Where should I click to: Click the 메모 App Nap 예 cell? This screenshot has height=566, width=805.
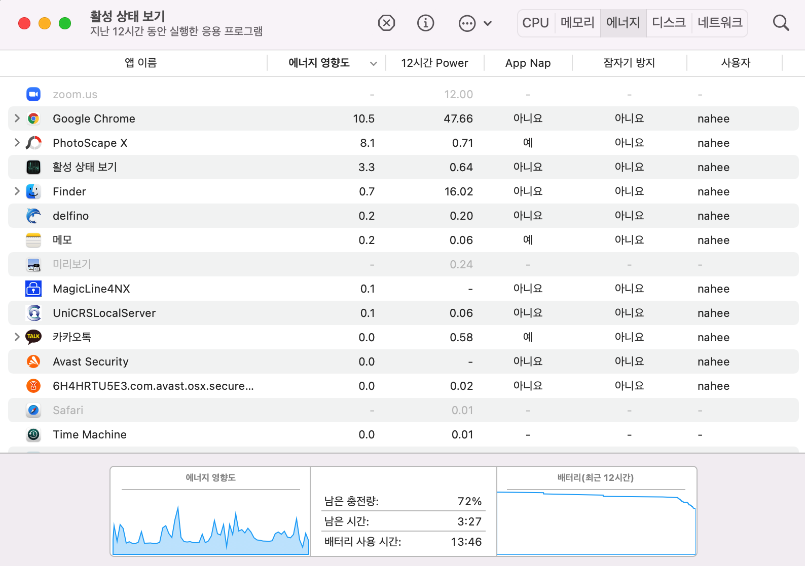click(528, 240)
